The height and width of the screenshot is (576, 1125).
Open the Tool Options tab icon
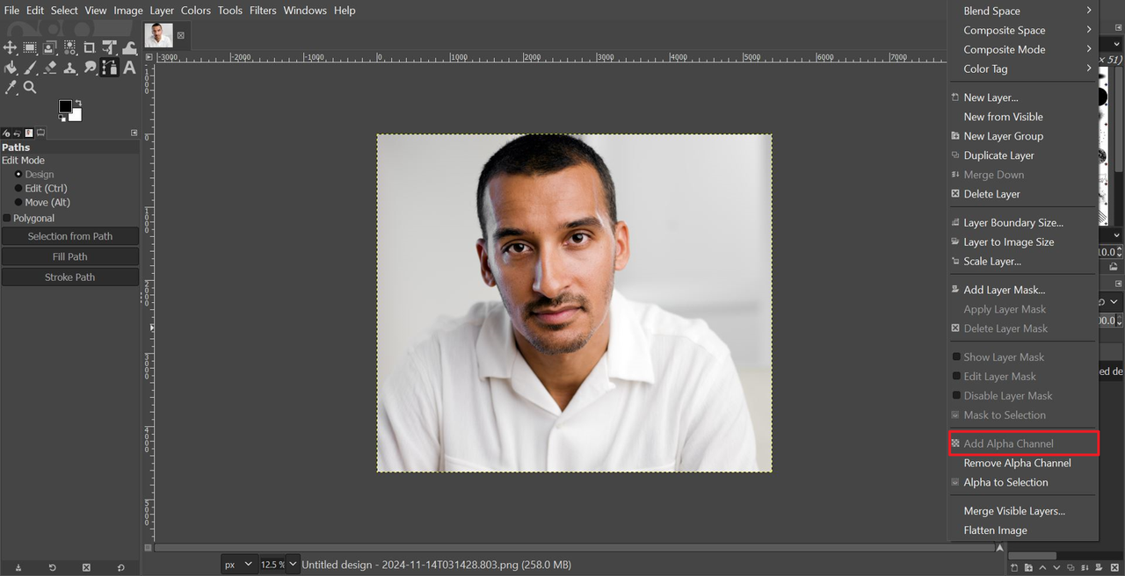(x=40, y=133)
